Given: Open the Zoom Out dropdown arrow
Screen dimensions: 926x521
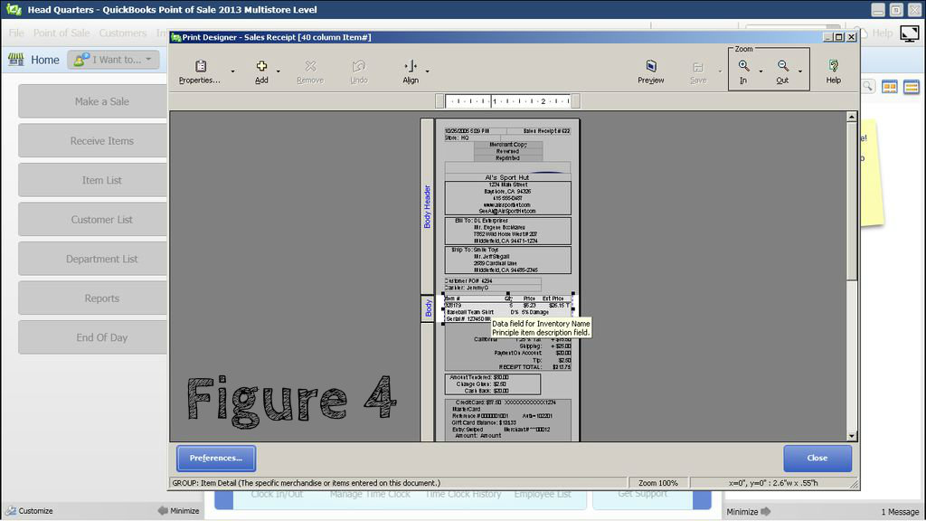Looking at the screenshot, I should 800,71.
